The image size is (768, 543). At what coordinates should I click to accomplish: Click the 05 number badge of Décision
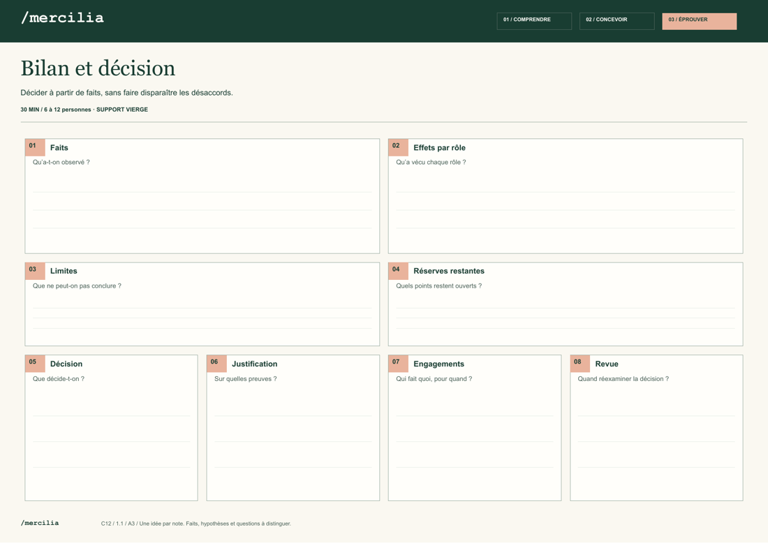tap(35, 364)
